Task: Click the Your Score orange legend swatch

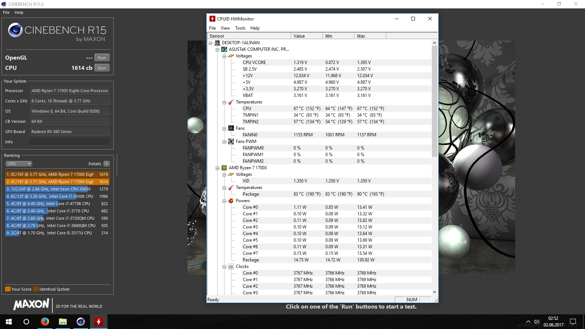Action: (x=8, y=289)
